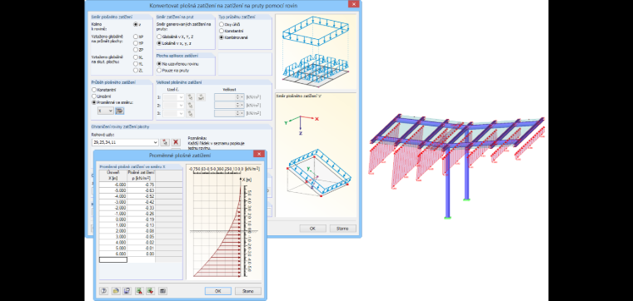Click the save icon in variable load dialog
The image size is (633, 301).
pyautogui.click(x=127, y=290)
